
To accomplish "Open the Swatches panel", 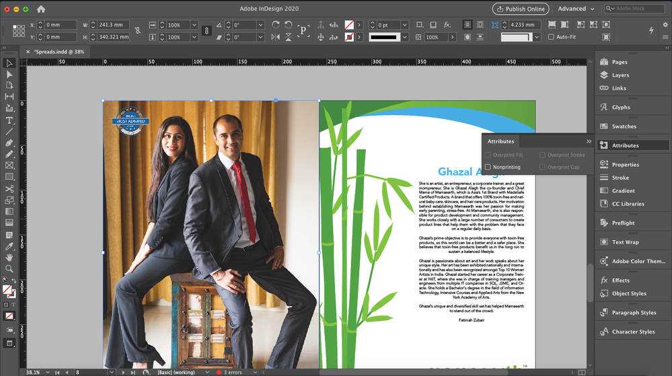I will coord(624,126).
